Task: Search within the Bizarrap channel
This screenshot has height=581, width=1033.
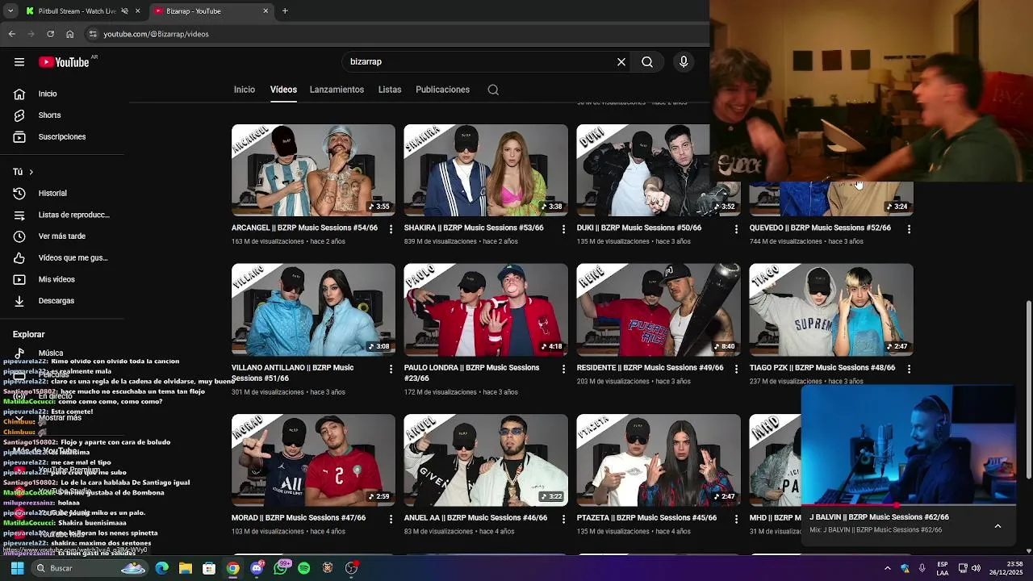Action: pyautogui.click(x=493, y=90)
